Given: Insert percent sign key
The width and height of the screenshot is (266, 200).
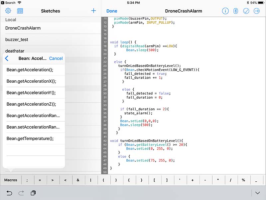Looking at the screenshot, I should point(243,180).
